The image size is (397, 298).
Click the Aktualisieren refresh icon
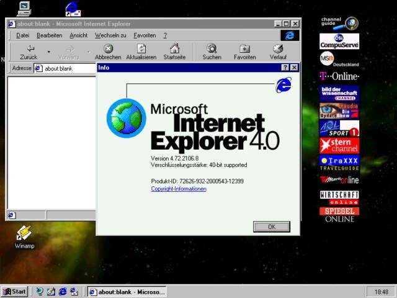tap(141, 48)
